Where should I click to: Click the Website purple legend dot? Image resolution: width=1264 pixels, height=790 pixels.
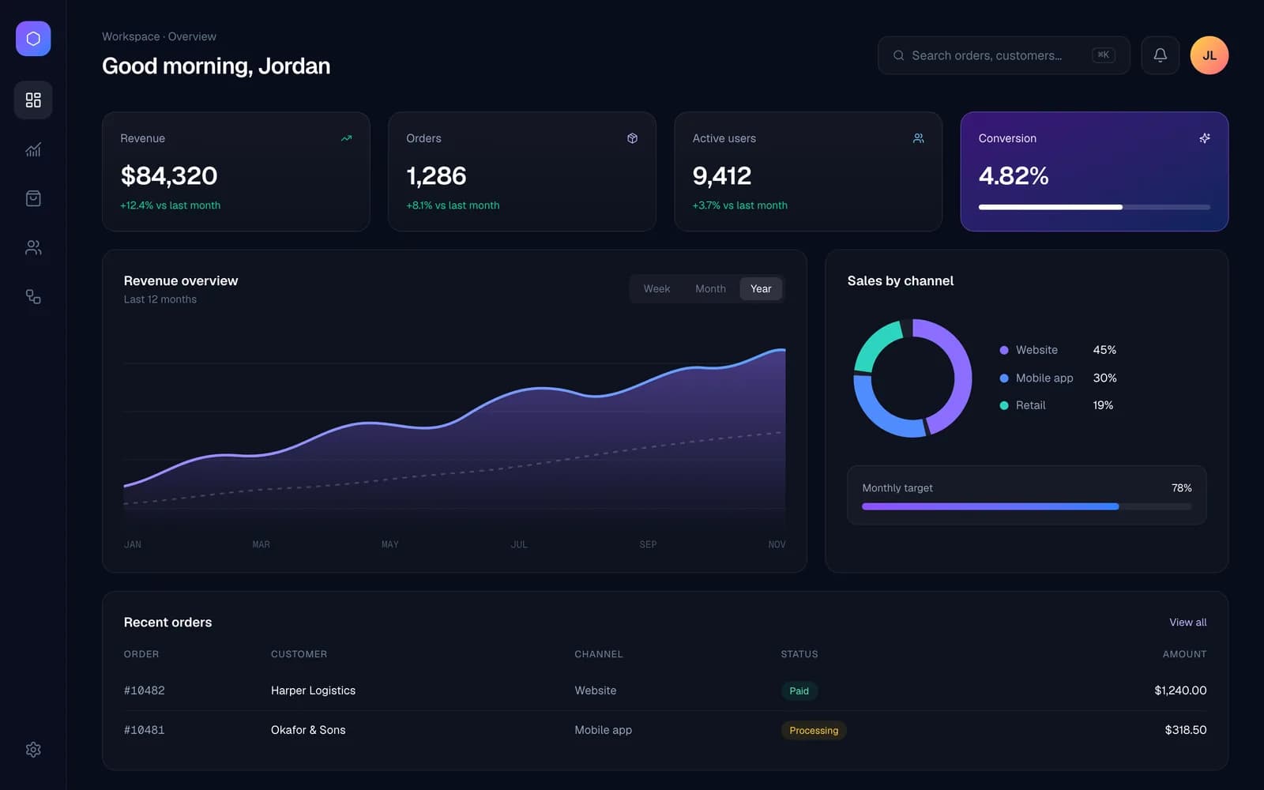point(1004,350)
